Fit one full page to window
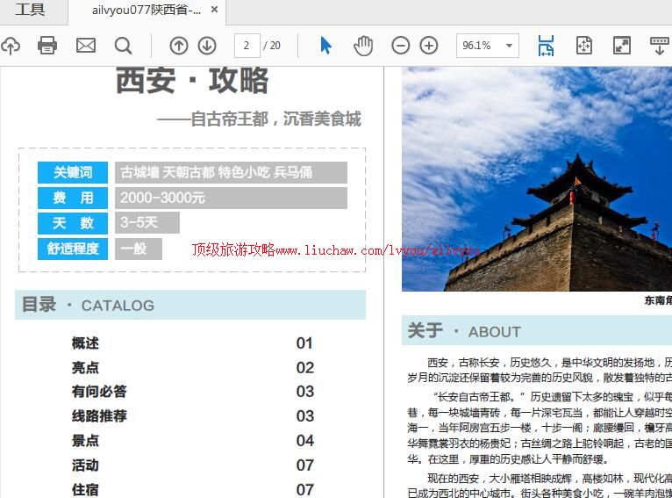Viewport: 672px width, 498px height. point(584,46)
